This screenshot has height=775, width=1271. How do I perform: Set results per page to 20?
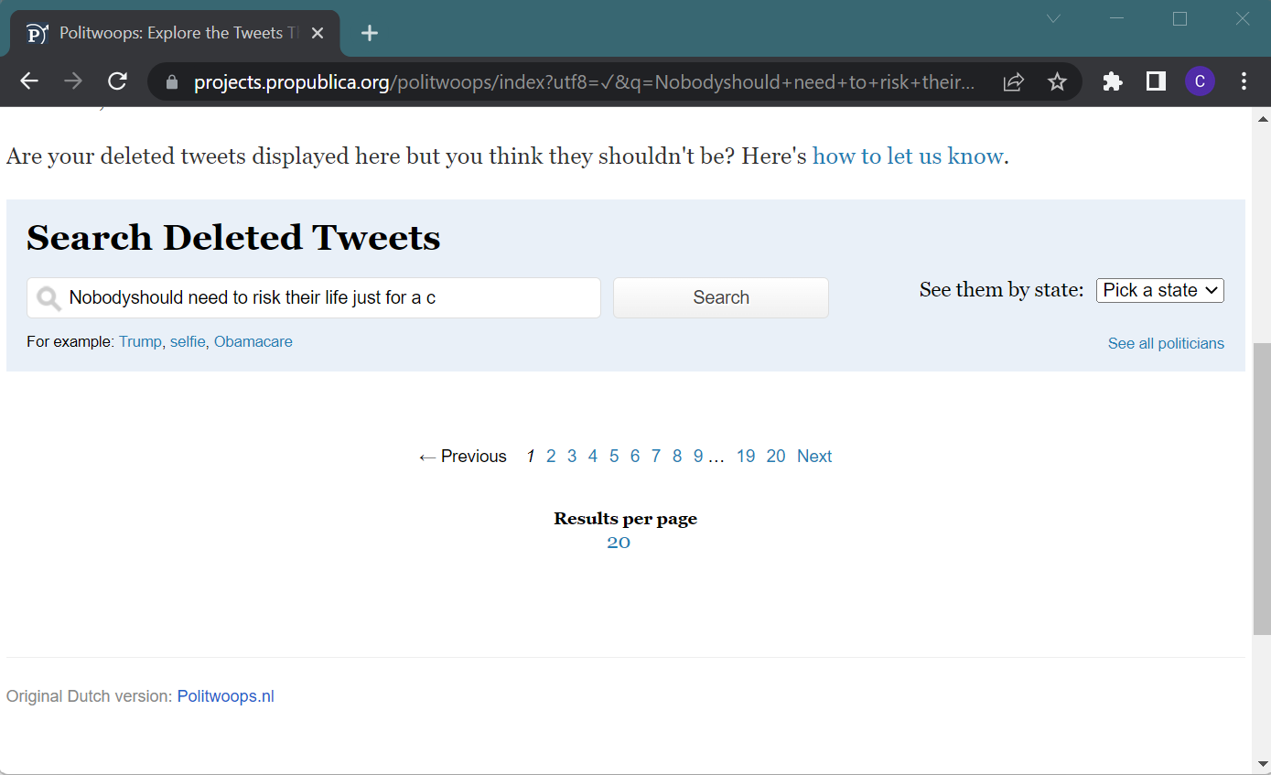619,543
